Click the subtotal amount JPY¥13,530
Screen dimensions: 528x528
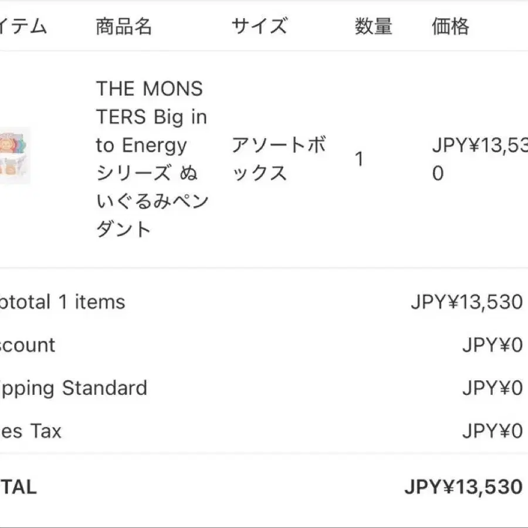pyautogui.click(x=467, y=302)
